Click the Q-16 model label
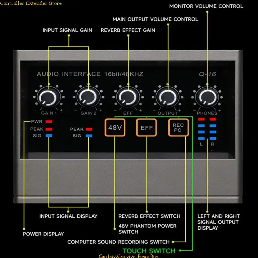This screenshot has width=258, height=258. click(207, 74)
